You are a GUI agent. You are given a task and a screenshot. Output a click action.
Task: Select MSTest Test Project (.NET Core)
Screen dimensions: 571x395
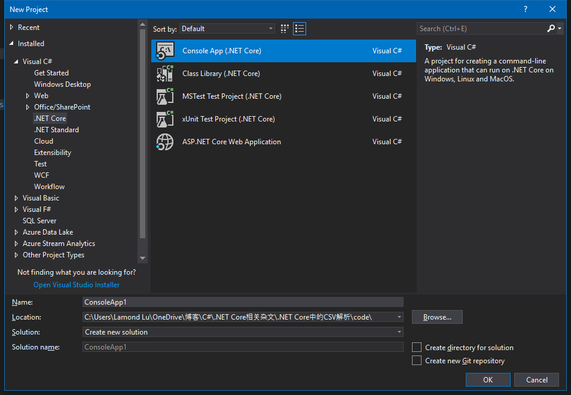tap(283, 96)
